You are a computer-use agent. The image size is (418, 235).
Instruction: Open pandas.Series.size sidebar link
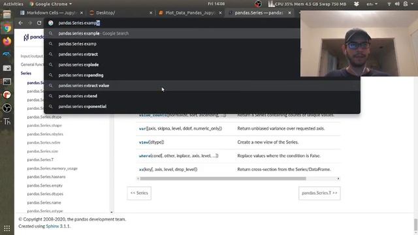pos(42,151)
